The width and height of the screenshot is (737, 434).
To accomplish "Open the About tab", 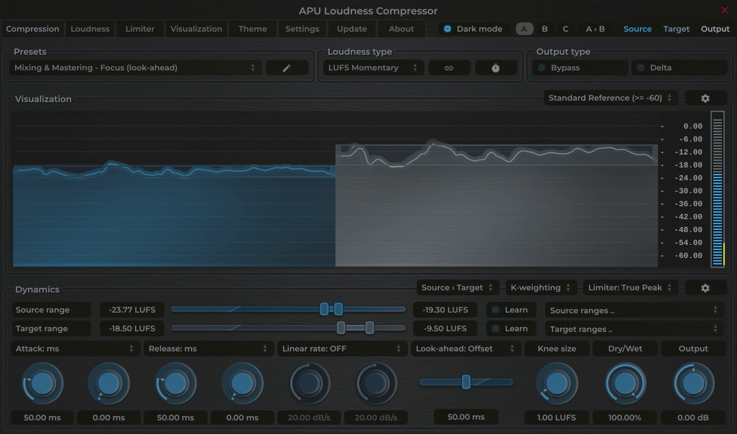I will pyautogui.click(x=401, y=29).
